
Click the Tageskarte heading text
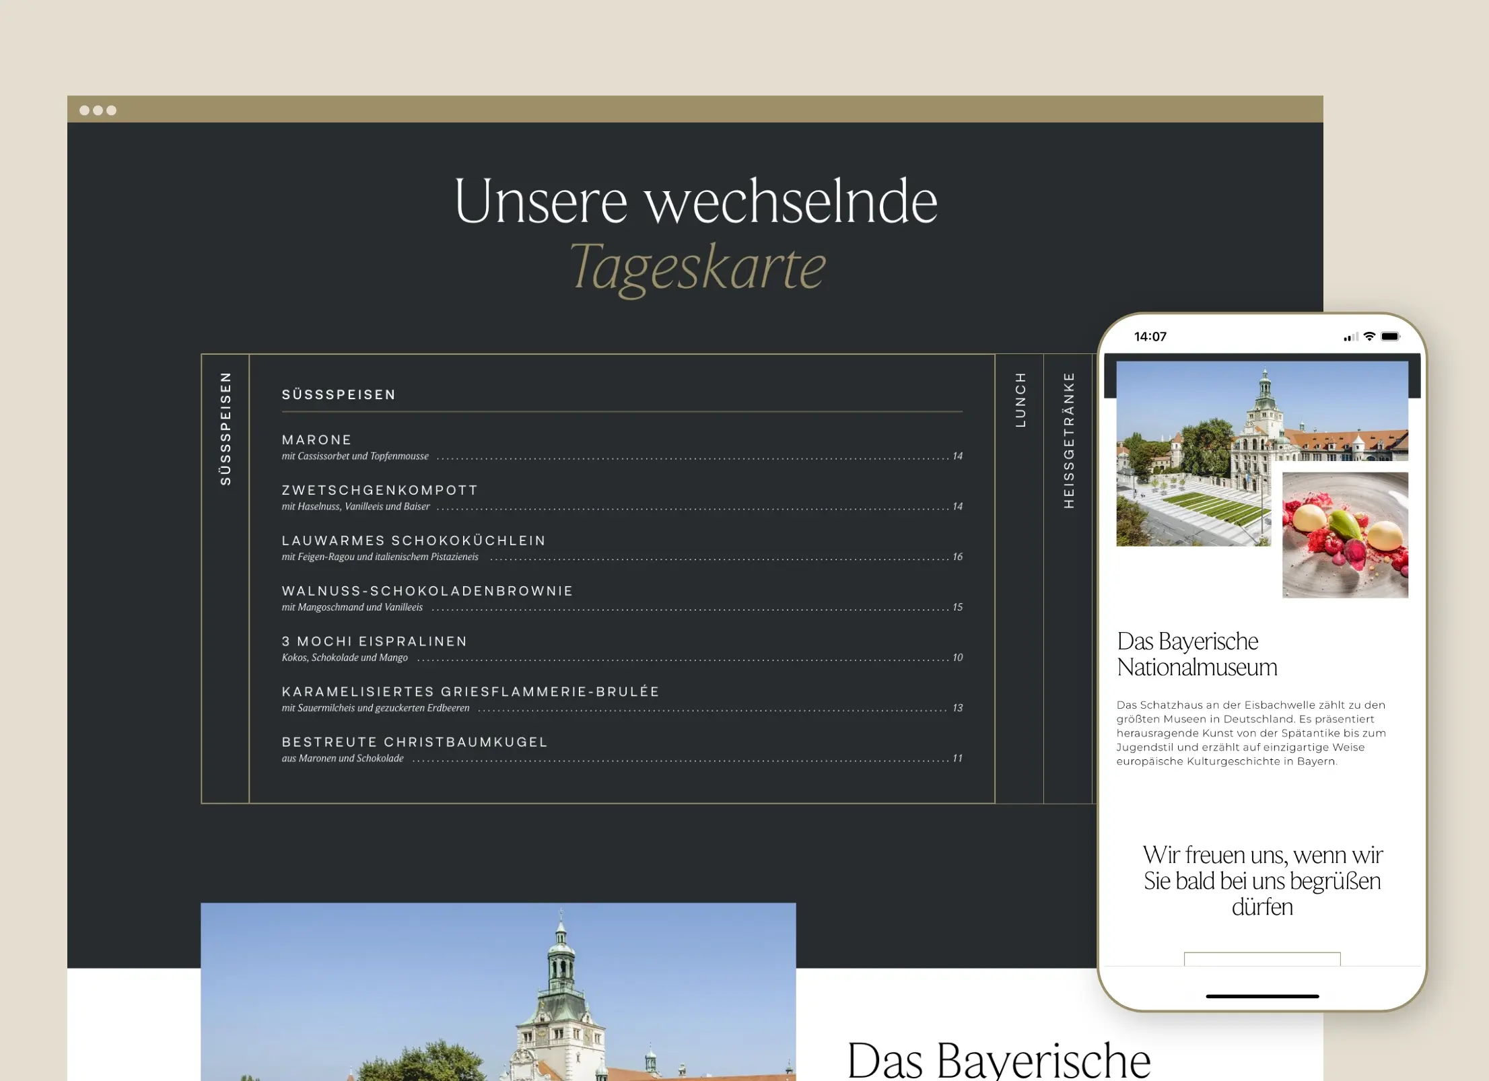[698, 268]
